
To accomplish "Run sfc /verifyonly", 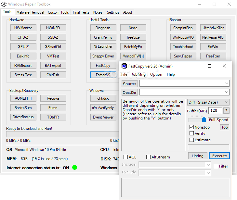I will click(103, 107).
